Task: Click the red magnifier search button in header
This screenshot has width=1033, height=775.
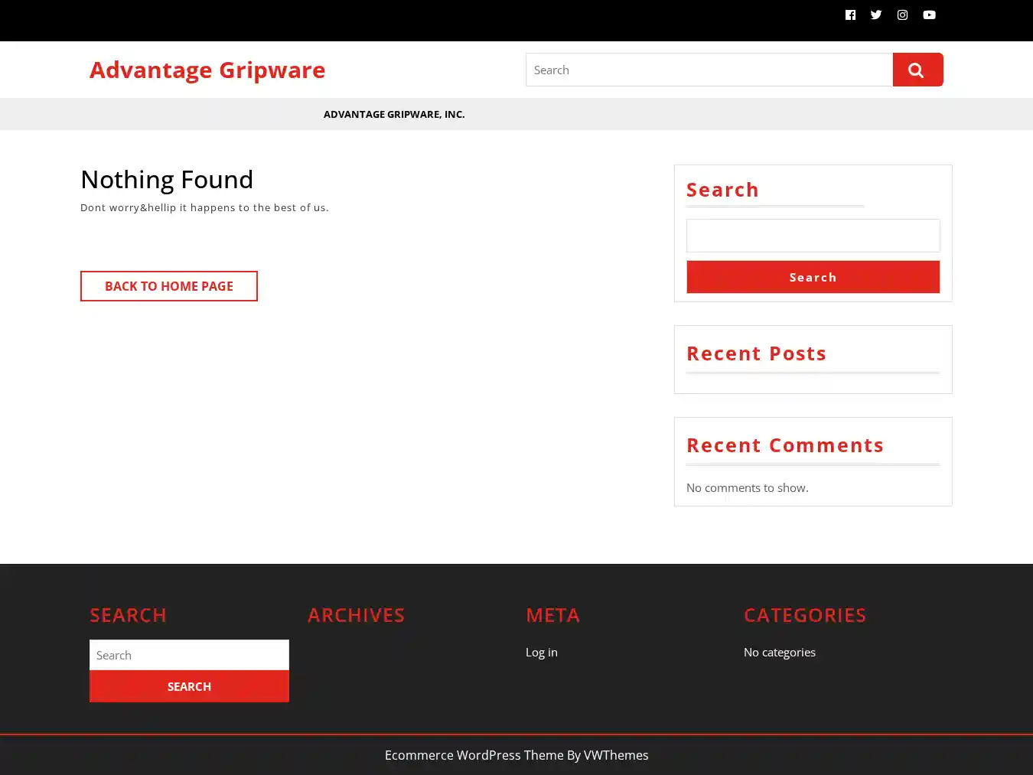Action: (x=917, y=70)
